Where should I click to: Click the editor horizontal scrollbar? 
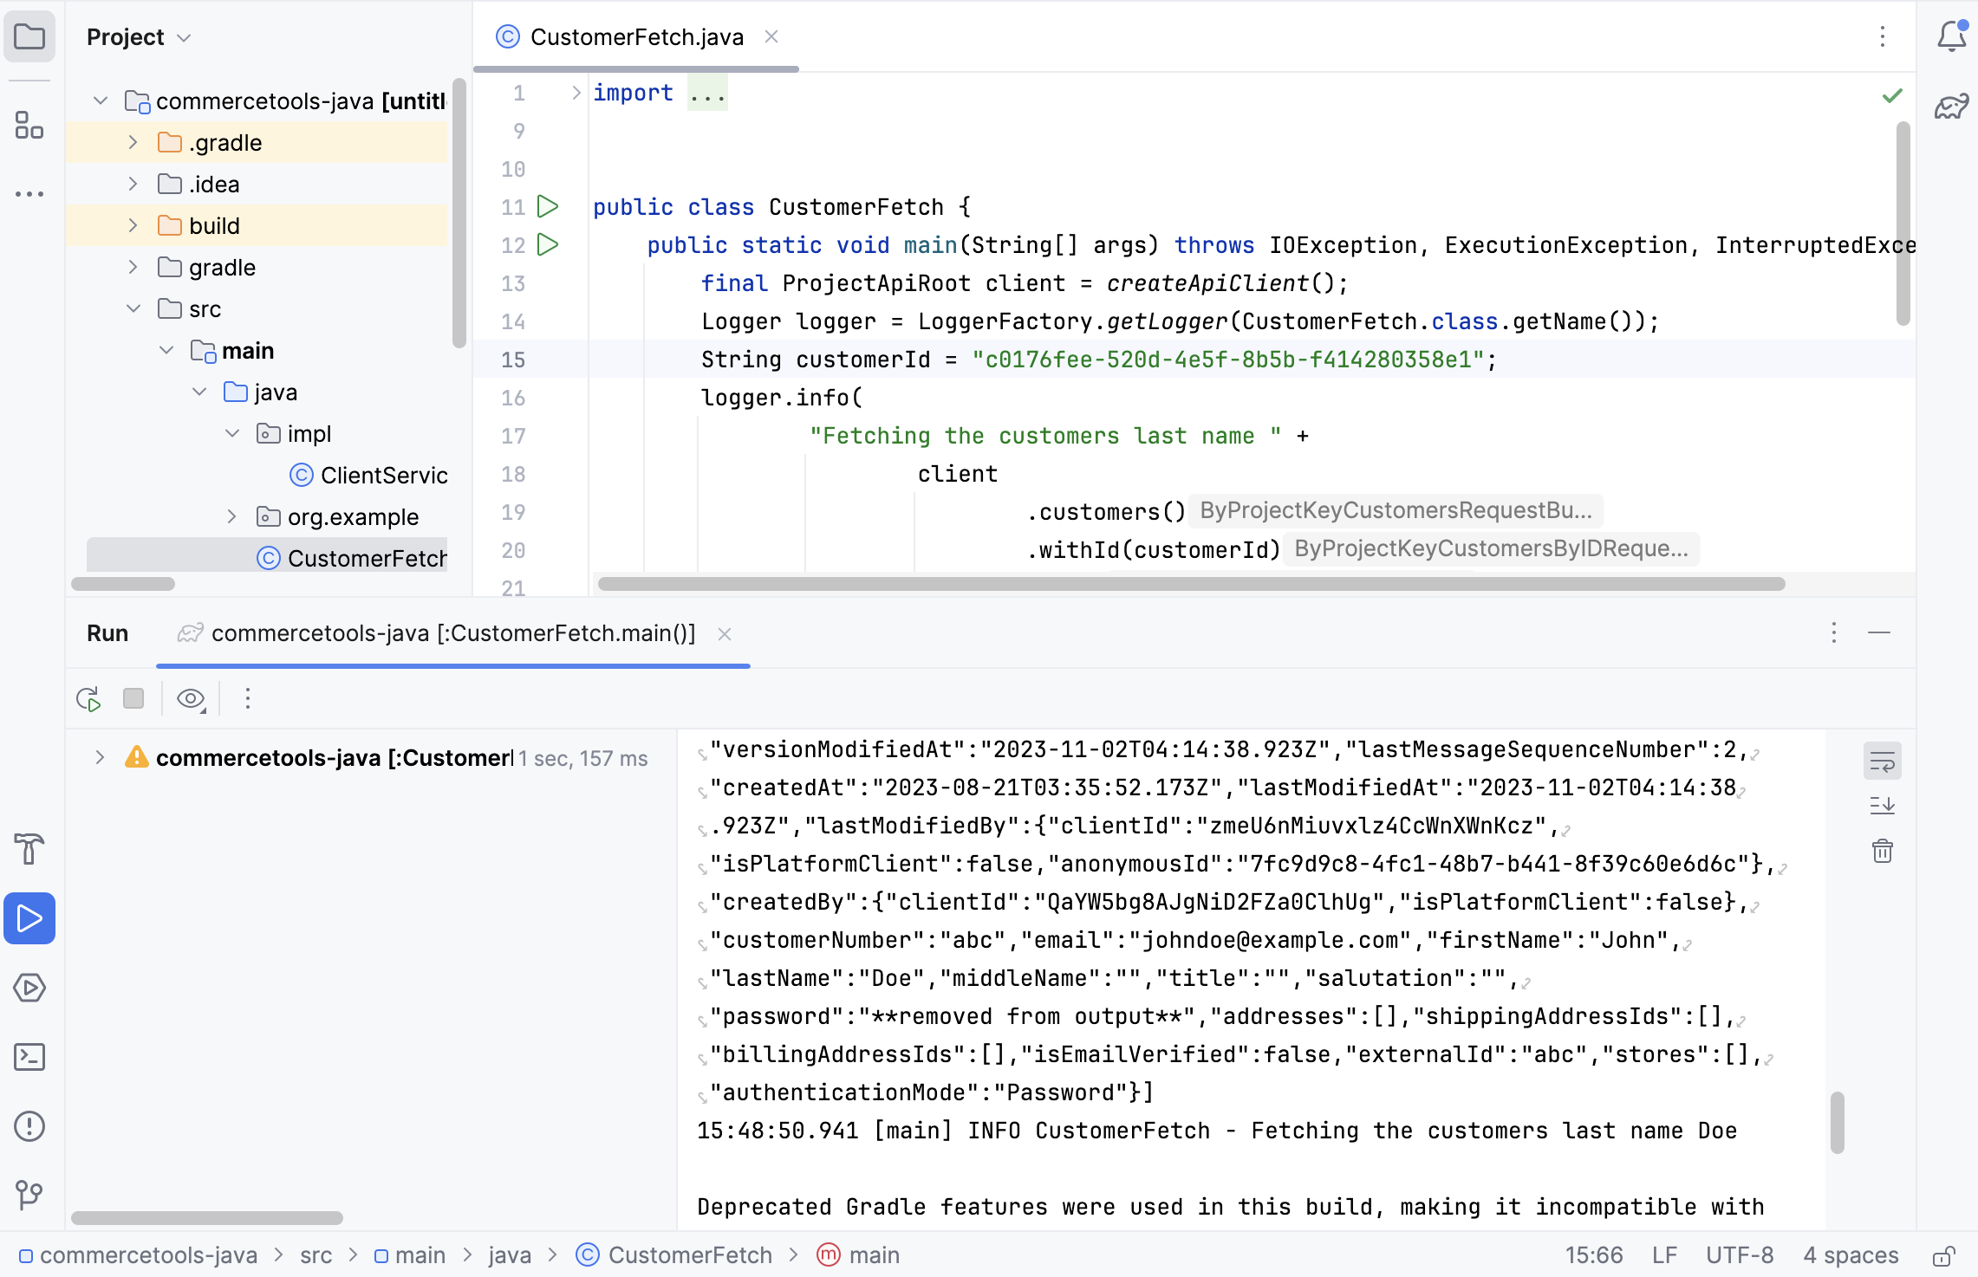(1190, 584)
